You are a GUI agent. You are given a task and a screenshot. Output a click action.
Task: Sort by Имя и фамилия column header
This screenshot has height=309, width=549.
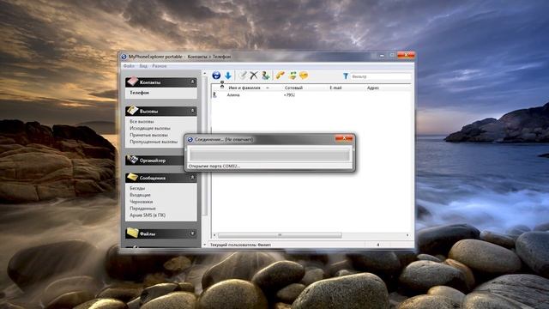click(x=244, y=88)
